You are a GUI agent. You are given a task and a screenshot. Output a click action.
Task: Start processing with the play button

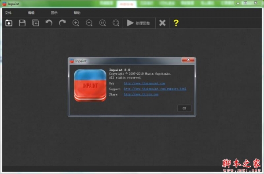[139, 23]
